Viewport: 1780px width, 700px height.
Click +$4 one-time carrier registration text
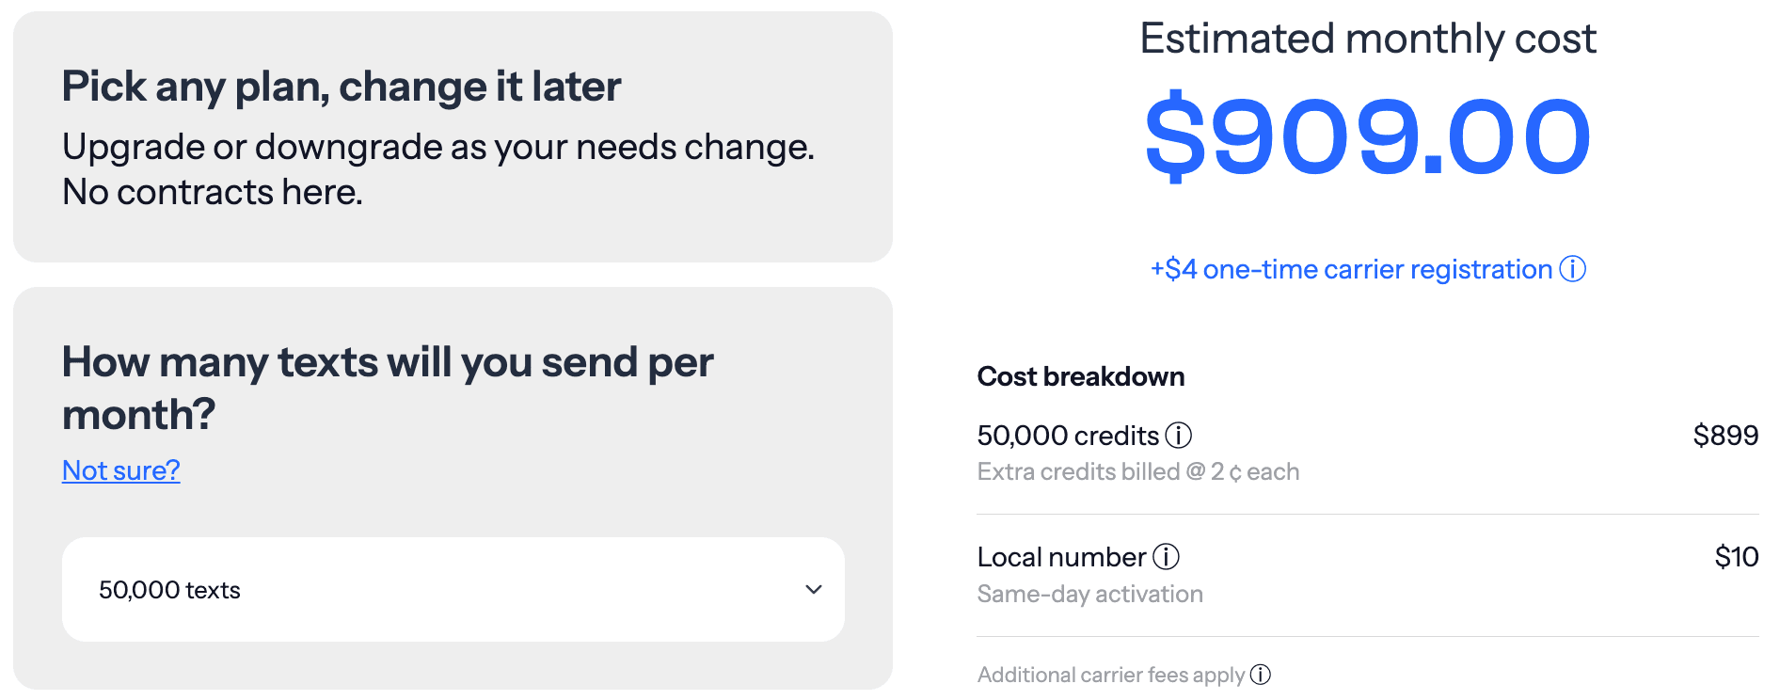coord(1351,270)
